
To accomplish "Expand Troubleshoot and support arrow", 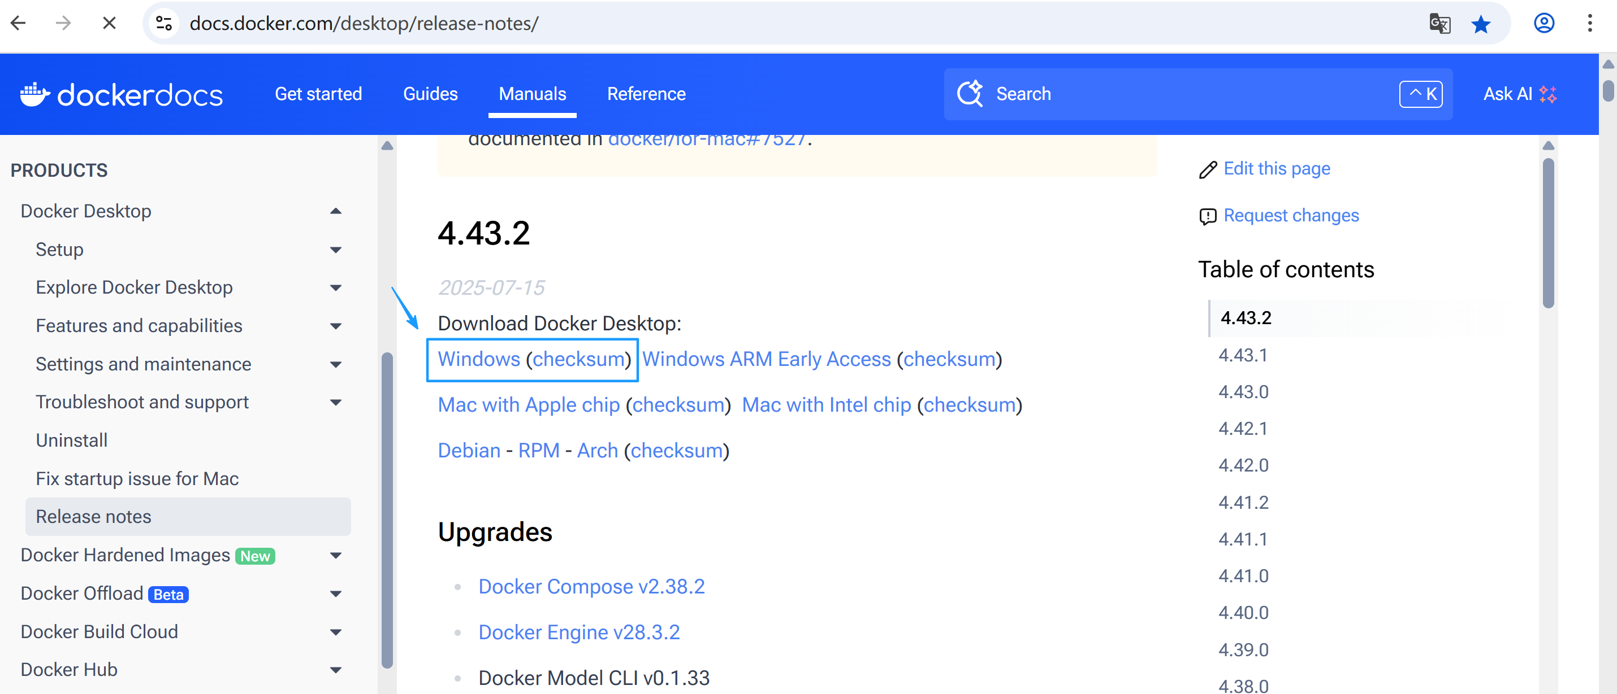I will [336, 403].
